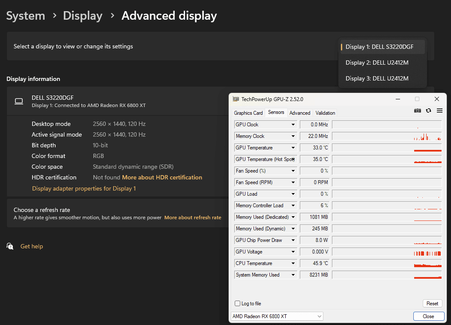The height and width of the screenshot is (325, 451).
Task: Click the 1081 MB dedicated memory value
Action: 315,217
